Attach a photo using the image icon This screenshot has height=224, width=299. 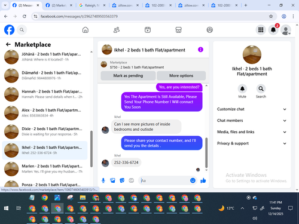coord(112,180)
